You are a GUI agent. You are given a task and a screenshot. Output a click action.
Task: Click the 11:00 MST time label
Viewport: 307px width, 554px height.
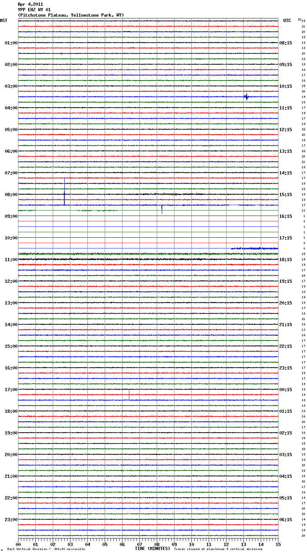coord(11,260)
